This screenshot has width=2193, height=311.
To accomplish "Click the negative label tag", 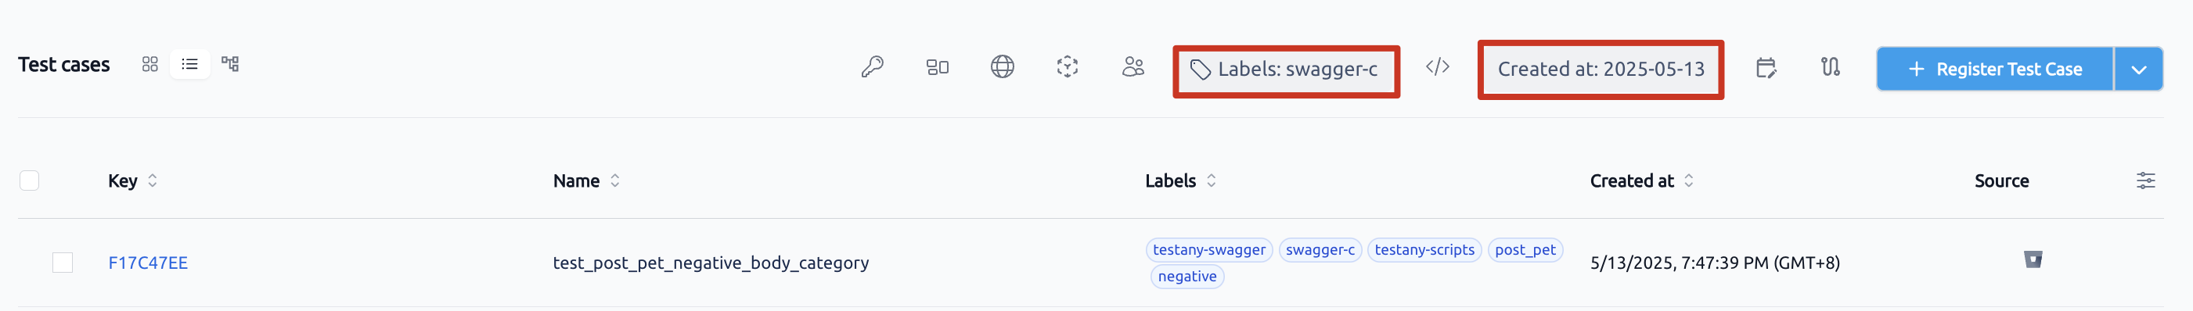I will pos(1187,276).
